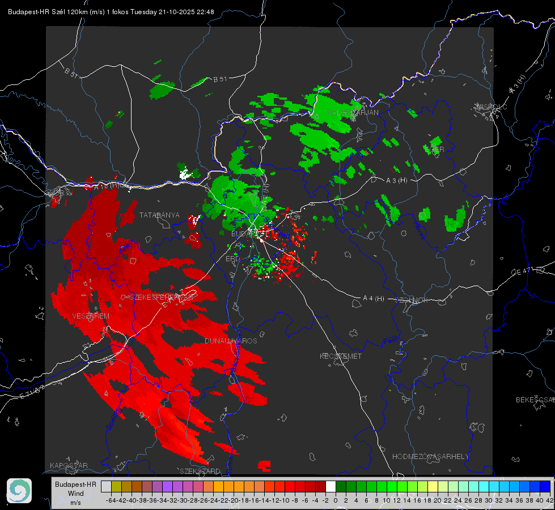Click the '20' value on the legend scale
Image resolution: width=555 pixels, height=510 pixels.
click(x=438, y=500)
